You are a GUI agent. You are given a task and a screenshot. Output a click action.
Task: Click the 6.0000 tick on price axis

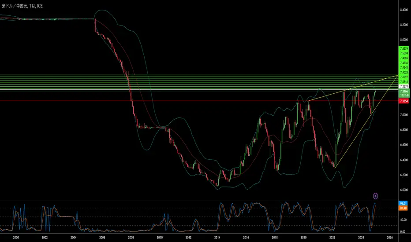click(403, 190)
